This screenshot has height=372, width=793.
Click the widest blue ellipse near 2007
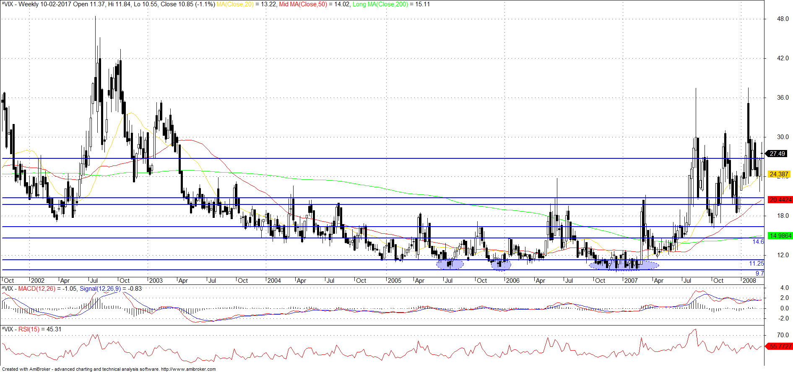624,265
